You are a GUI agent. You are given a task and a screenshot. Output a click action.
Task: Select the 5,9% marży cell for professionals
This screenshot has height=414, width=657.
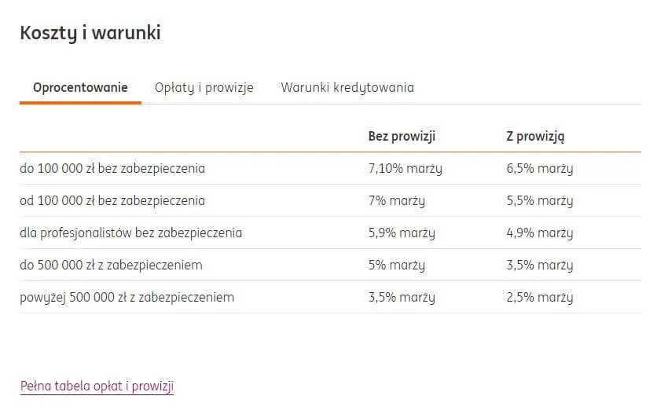401,233
